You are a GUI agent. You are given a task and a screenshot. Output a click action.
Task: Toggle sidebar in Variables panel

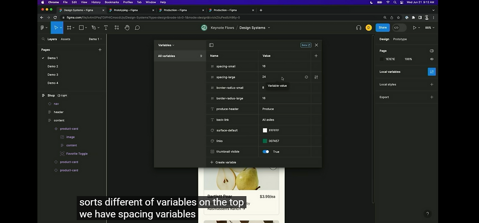(211, 45)
